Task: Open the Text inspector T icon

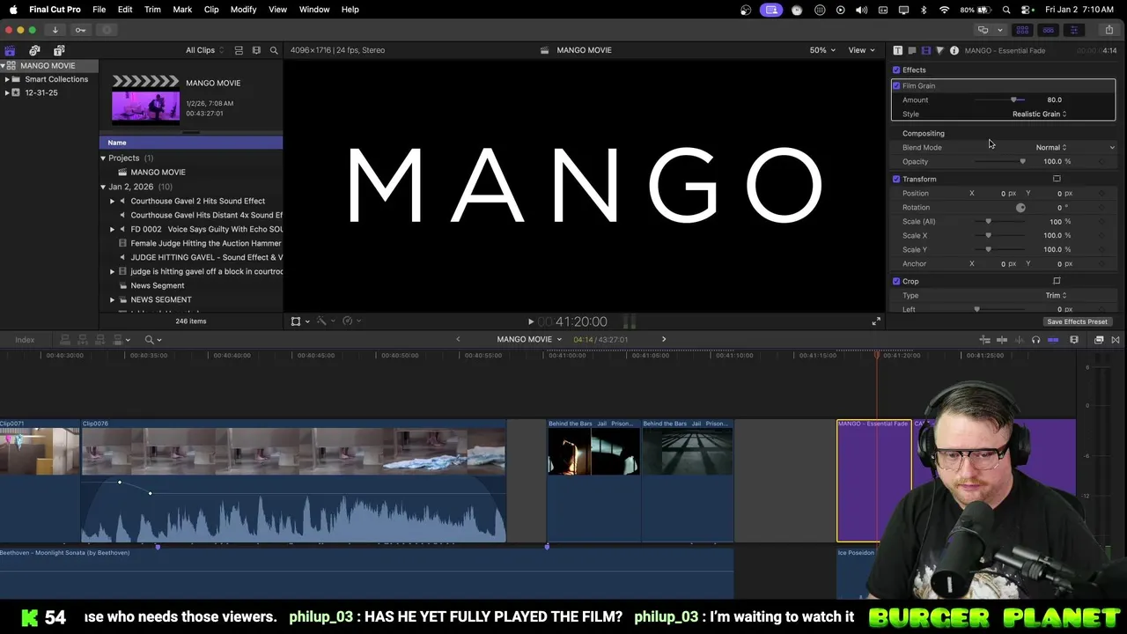Action: pyautogui.click(x=897, y=50)
